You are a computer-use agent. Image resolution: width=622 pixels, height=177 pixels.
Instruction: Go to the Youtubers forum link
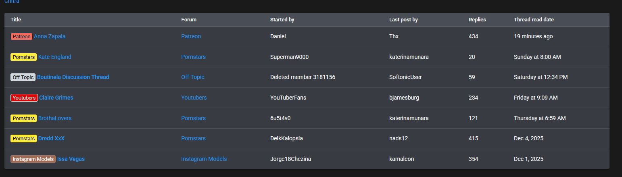[x=194, y=98]
